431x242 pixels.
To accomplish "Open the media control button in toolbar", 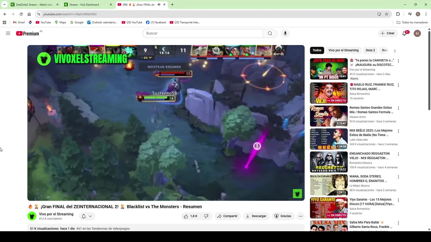I will (x=410, y=14).
